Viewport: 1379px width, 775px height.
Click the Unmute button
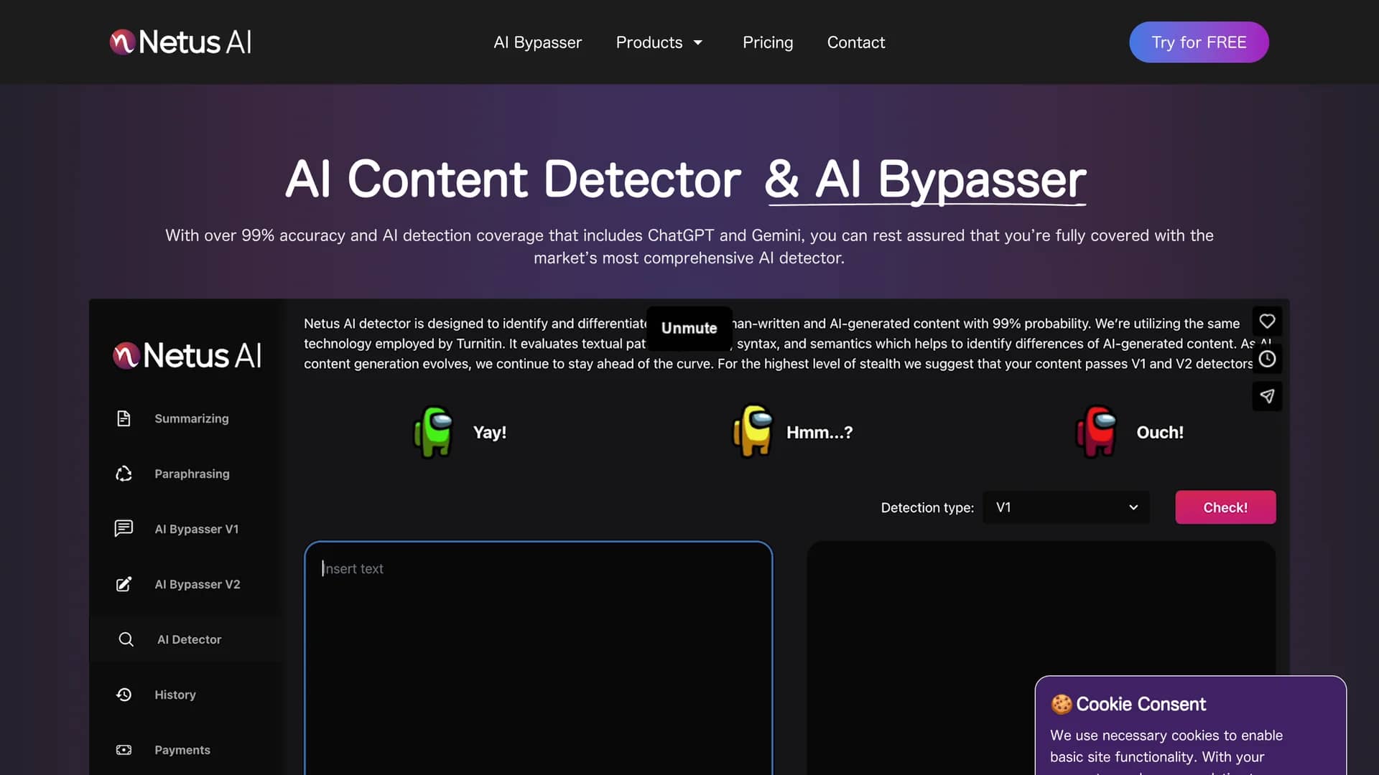[689, 328]
